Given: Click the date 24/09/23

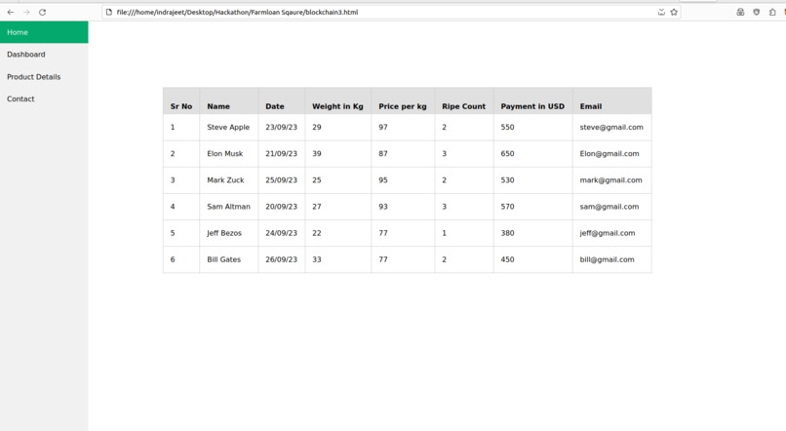Looking at the screenshot, I should pos(281,233).
